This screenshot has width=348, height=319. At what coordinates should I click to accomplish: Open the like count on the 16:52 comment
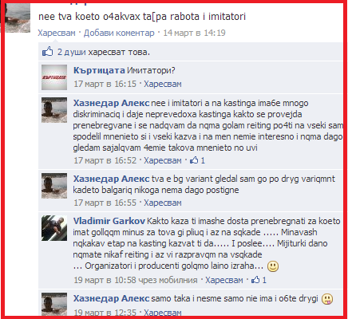[x=197, y=160]
